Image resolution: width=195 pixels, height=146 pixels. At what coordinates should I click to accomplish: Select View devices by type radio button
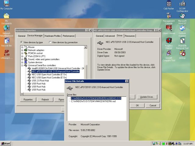tap(21, 42)
